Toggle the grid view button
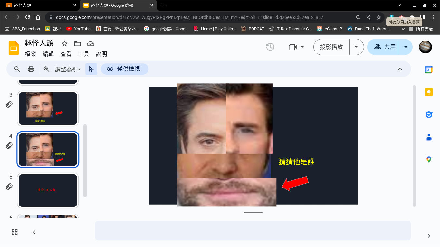Viewport: 440px width, 247px height. (15, 232)
